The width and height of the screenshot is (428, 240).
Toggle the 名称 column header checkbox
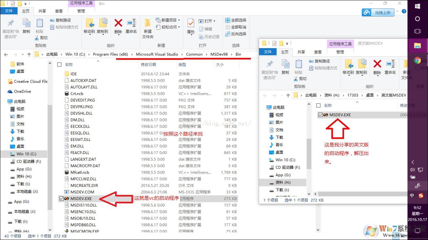point(59,64)
